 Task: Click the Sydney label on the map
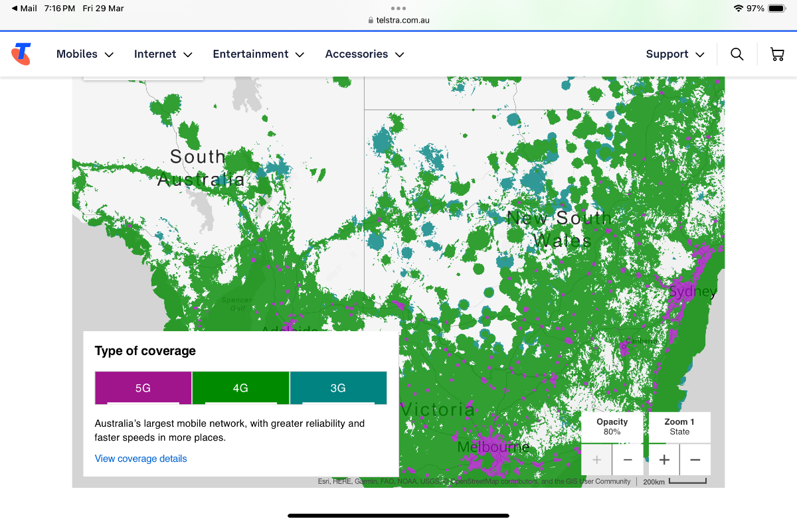pyautogui.click(x=693, y=291)
